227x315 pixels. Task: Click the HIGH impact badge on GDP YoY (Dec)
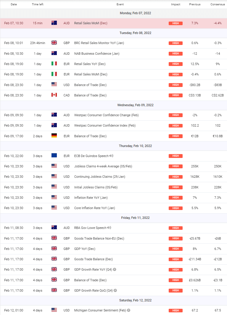coord(176,249)
